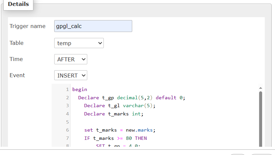Screen dimensions: 275x155
Task: Click the Details section header
Action: pos(18,5)
